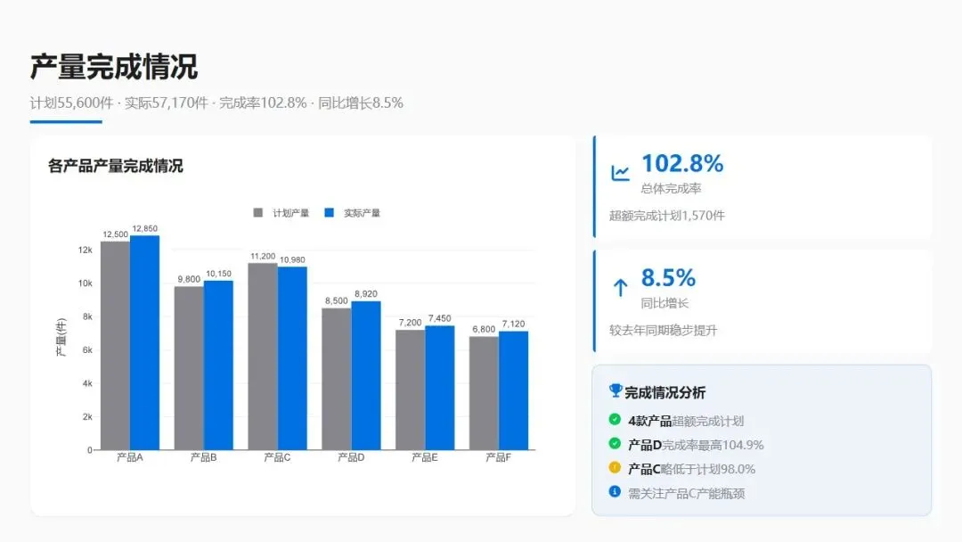The width and height of the screenshot is (962, 542).
Task: Click the 6,800 data label
Action: click(x=484, y=330)
